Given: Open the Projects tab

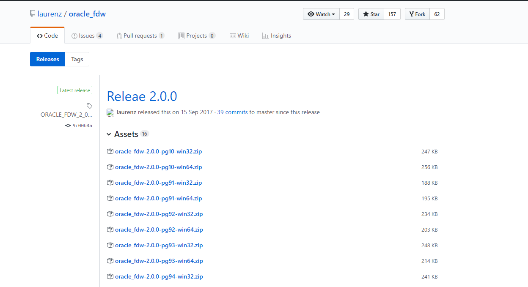Looking at the screenshot, I should [197, 36].
